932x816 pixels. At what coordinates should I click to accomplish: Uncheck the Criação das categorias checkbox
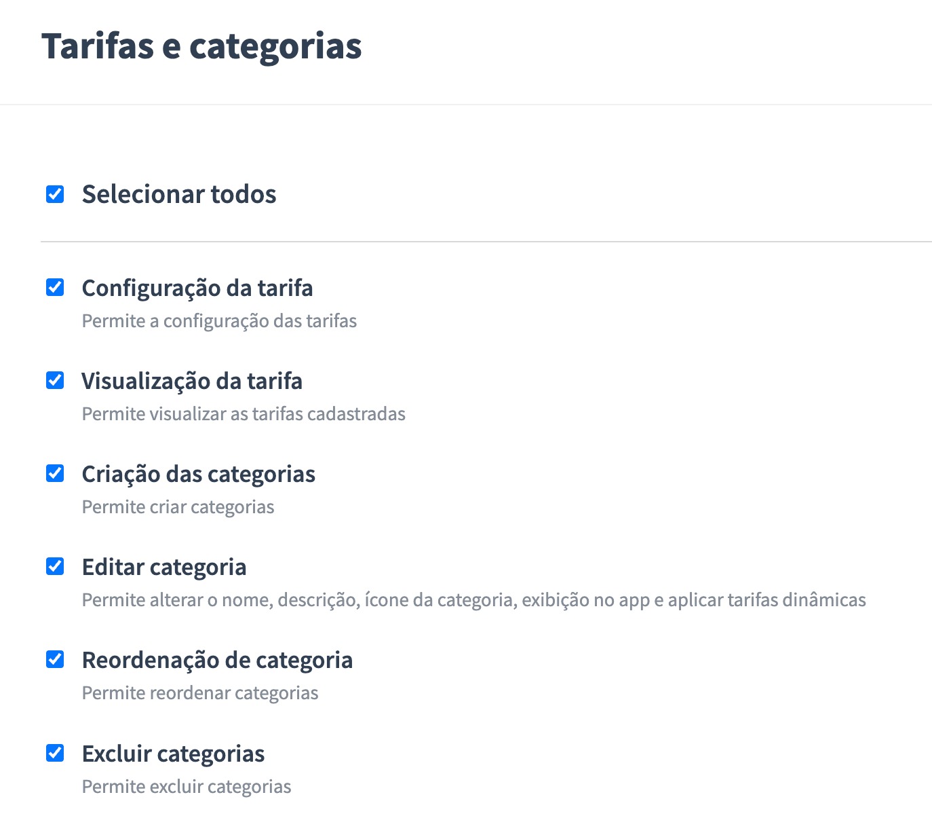[x=55, y=474]
